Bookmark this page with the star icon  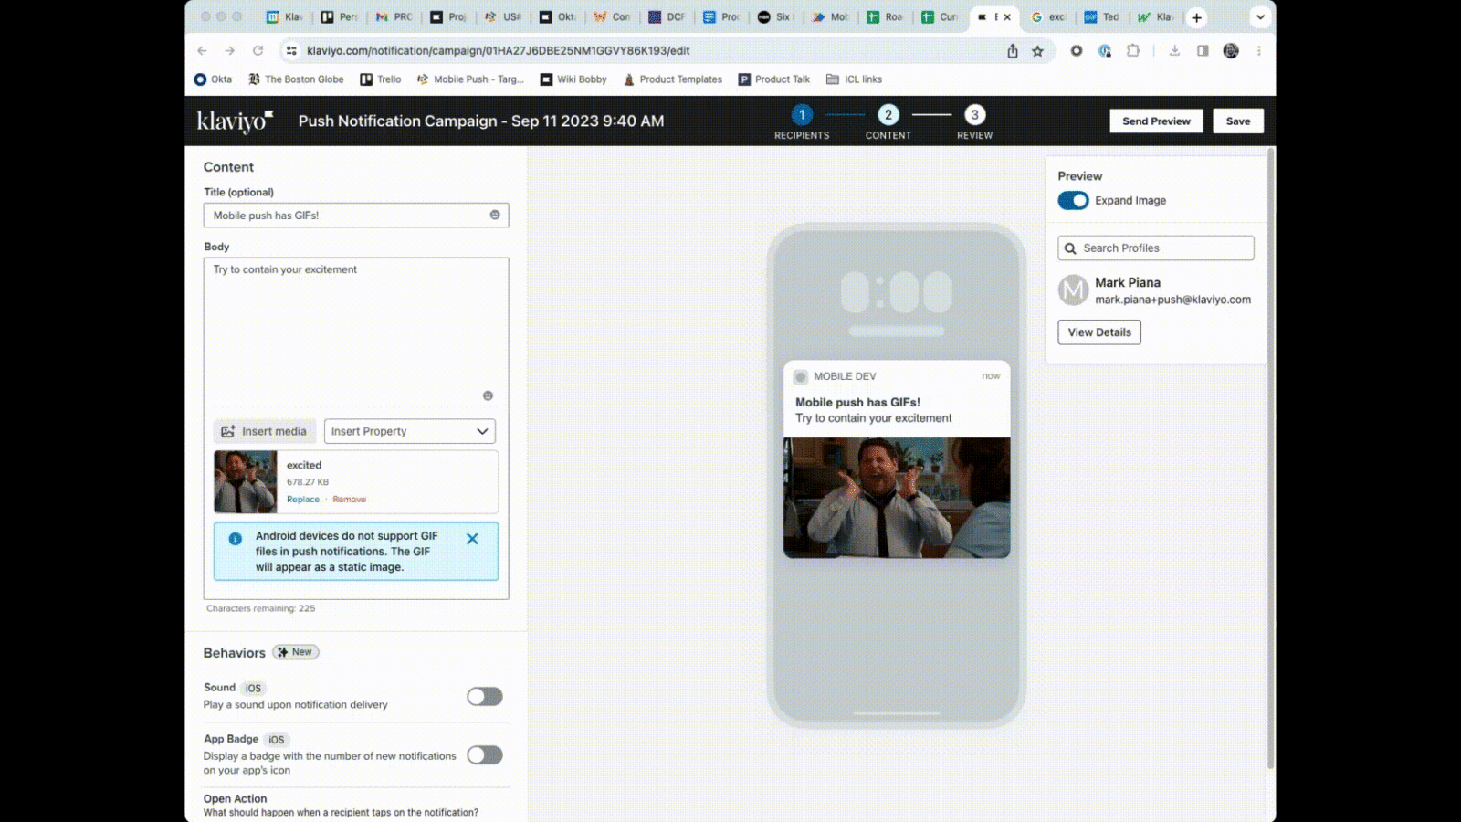coord(1038,51)
